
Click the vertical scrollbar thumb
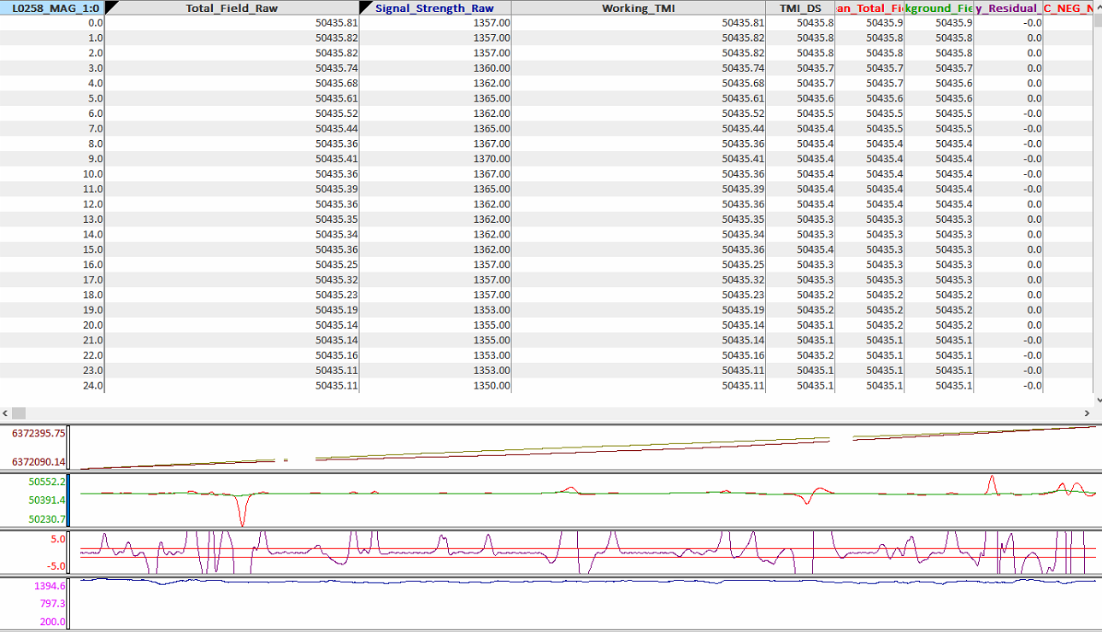[1097, 20]
